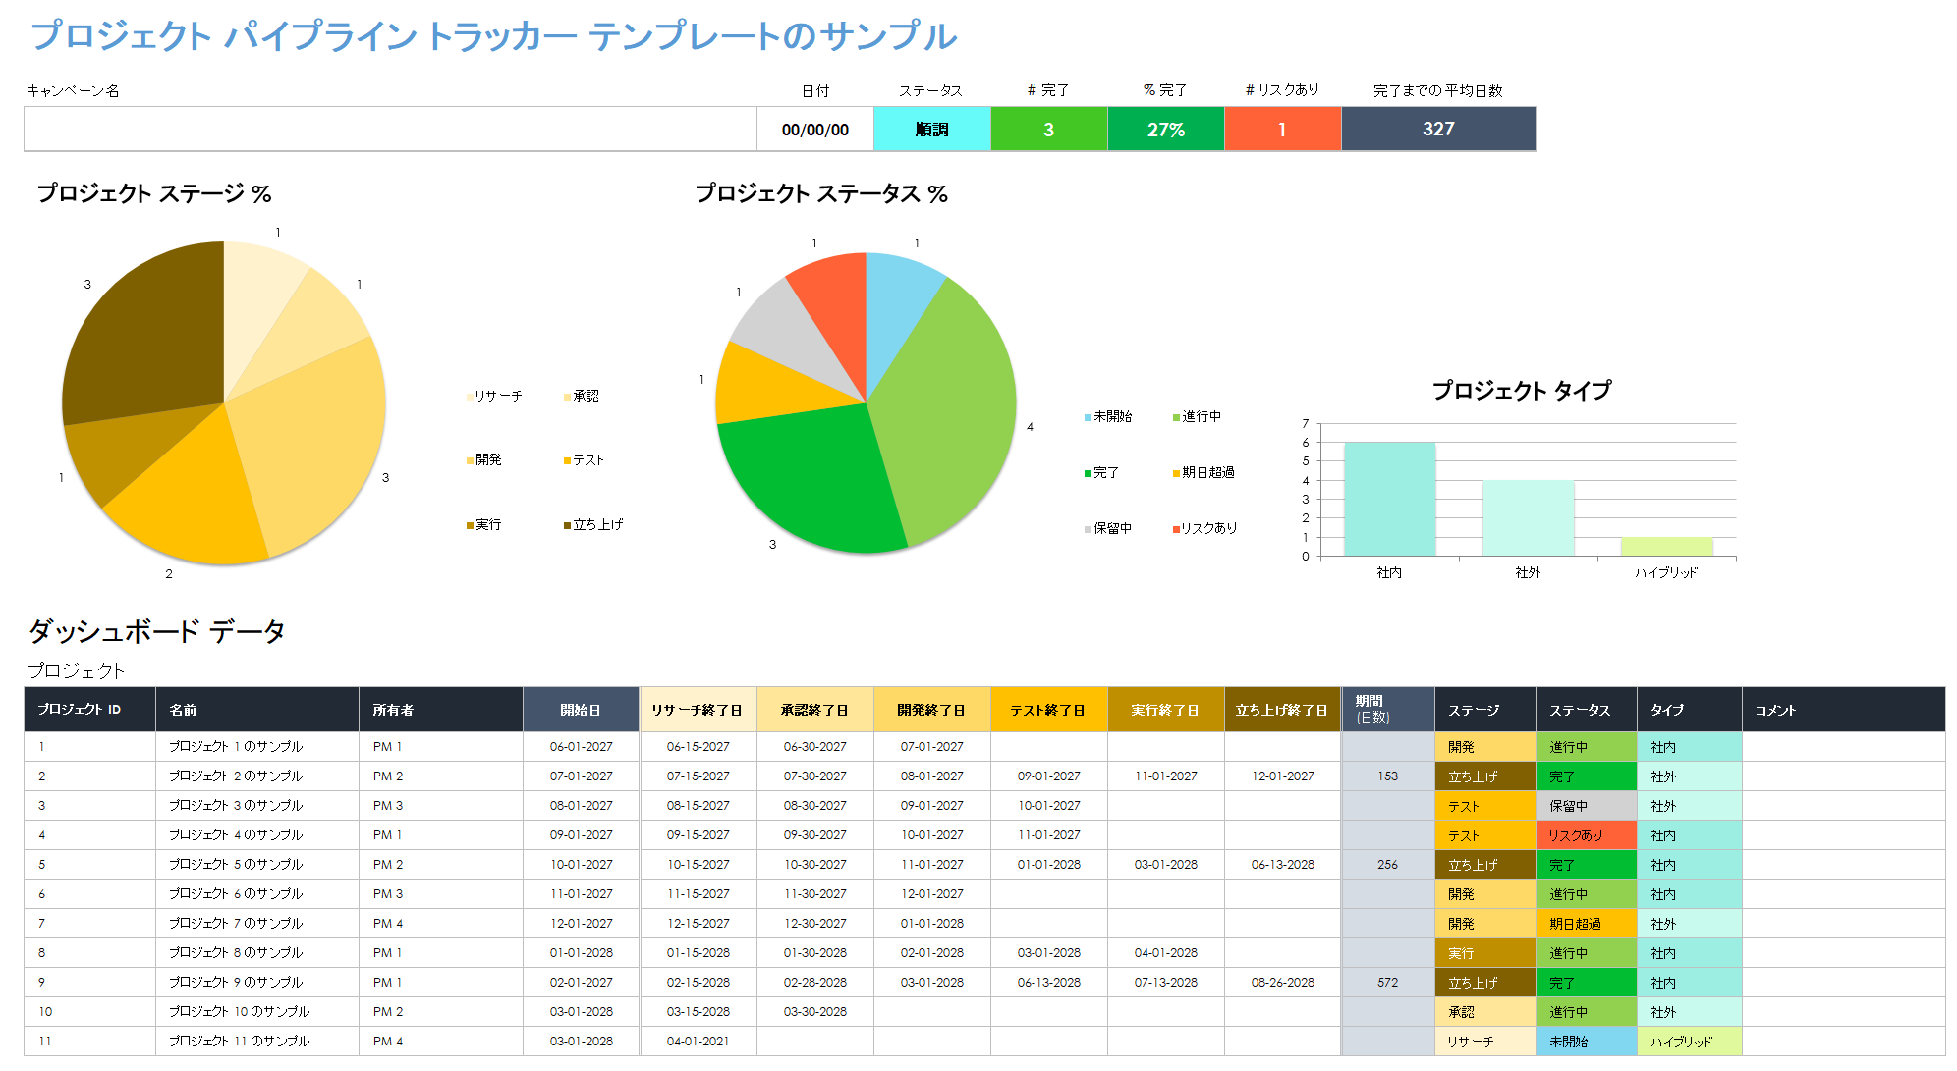Click the ダッシュボード データ heading

pos(157,630)
